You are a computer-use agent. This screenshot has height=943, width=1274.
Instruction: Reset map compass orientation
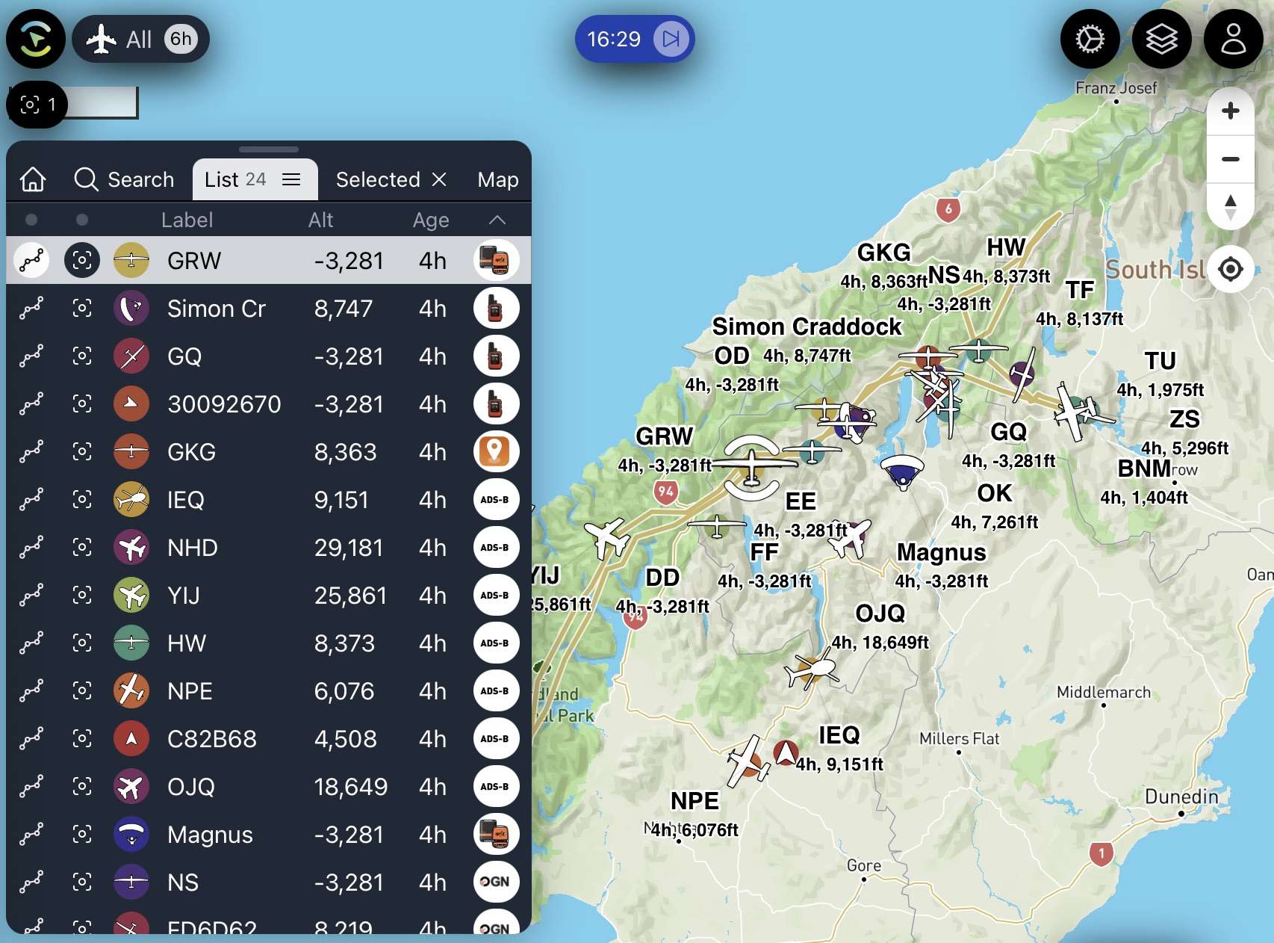click(x=1230, y=207)
